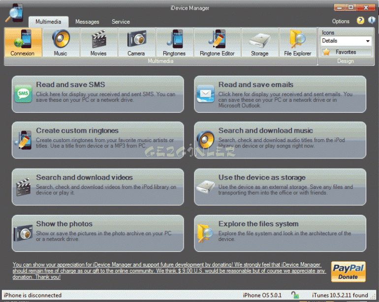Minimize the iDevice Manager window
Image resolution: width=379 pixels, height=302 pixels.
(x=340, y=8)
